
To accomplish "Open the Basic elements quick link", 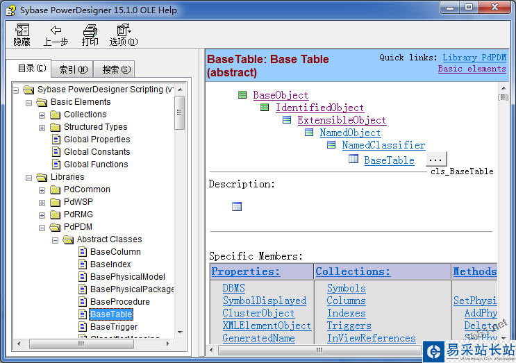I will pos(472,69).
